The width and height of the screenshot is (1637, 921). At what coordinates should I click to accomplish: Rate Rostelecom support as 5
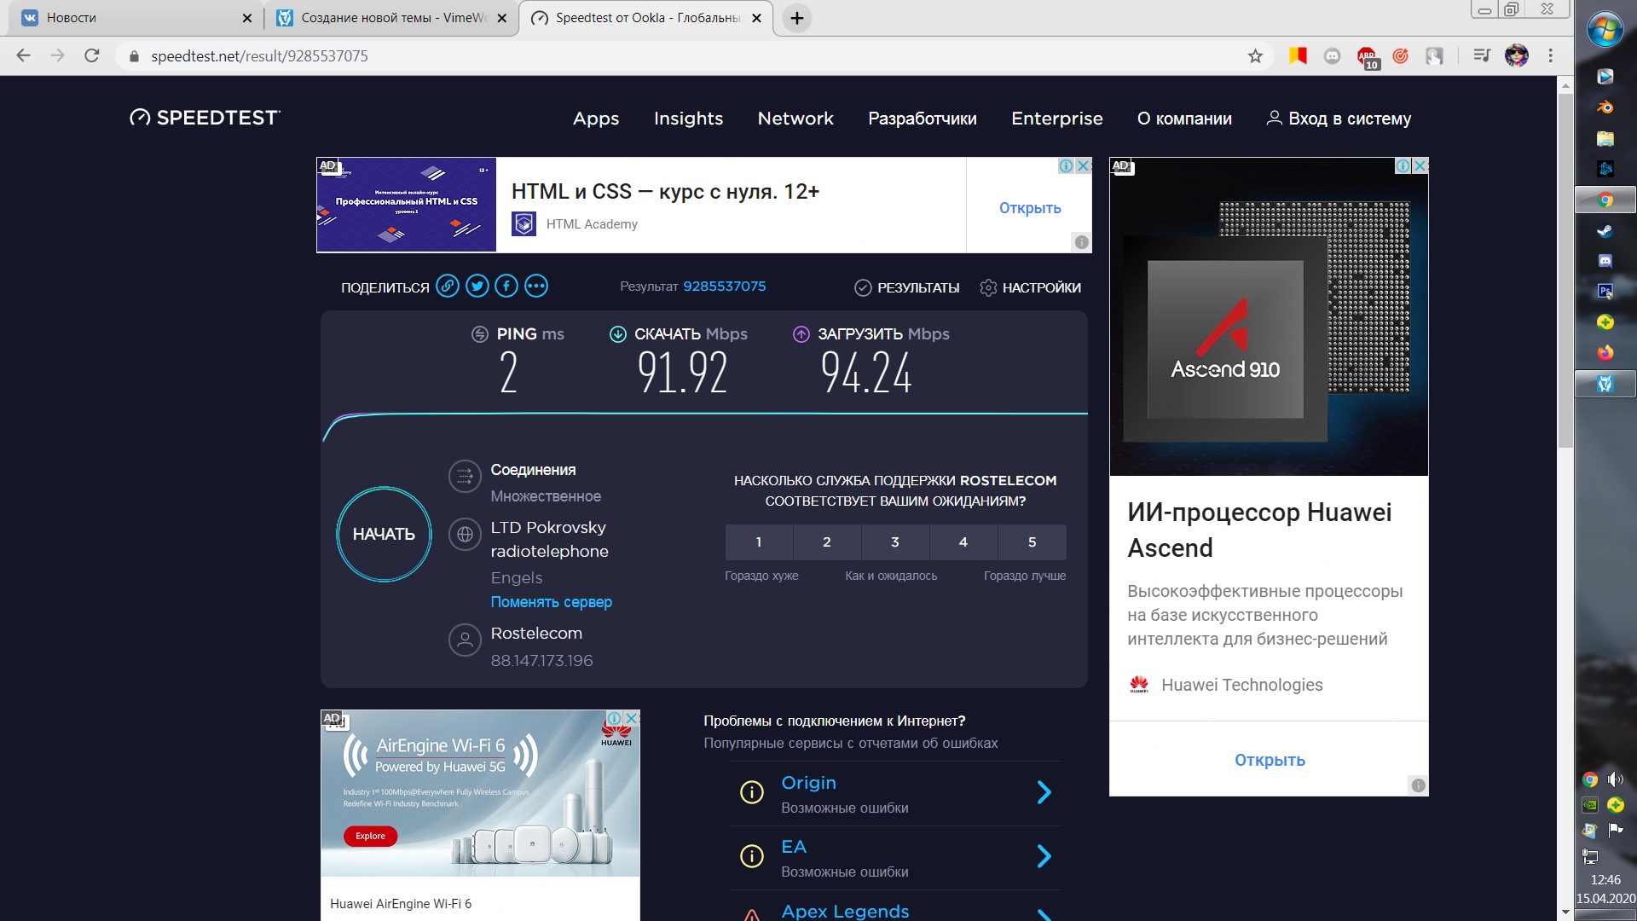1033,542
